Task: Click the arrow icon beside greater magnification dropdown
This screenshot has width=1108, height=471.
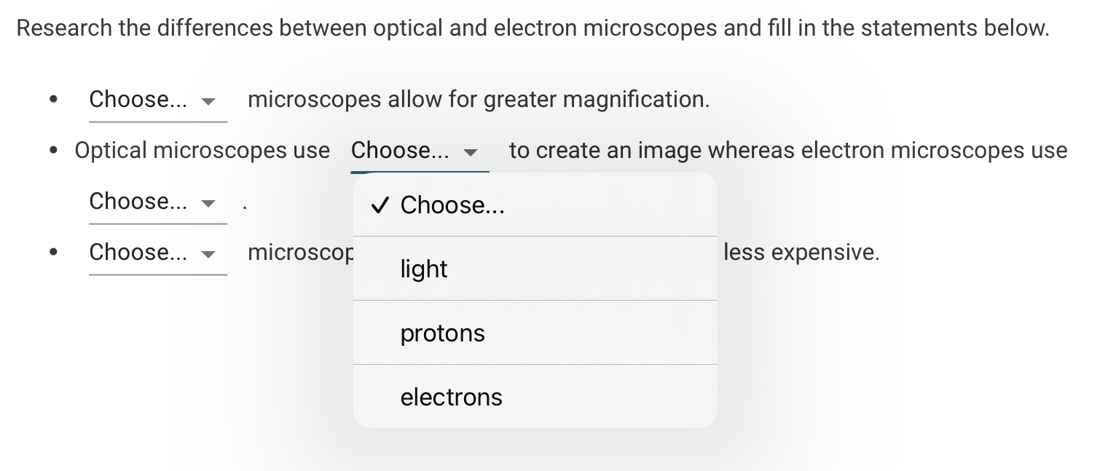Action: coord(208,101)
